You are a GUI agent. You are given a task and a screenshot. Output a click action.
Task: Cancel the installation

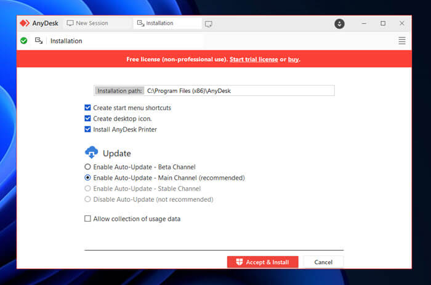pyautogui.click(x=323, y=262)
